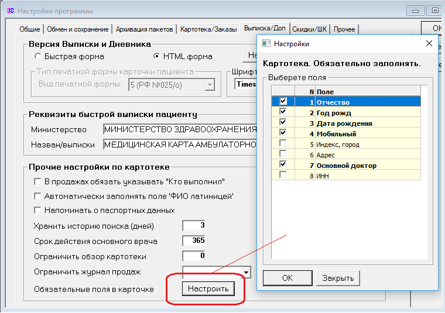Select the Адрес row text
Image resolution: width=445 pixels, height=313 pixels.
[326, 155]
